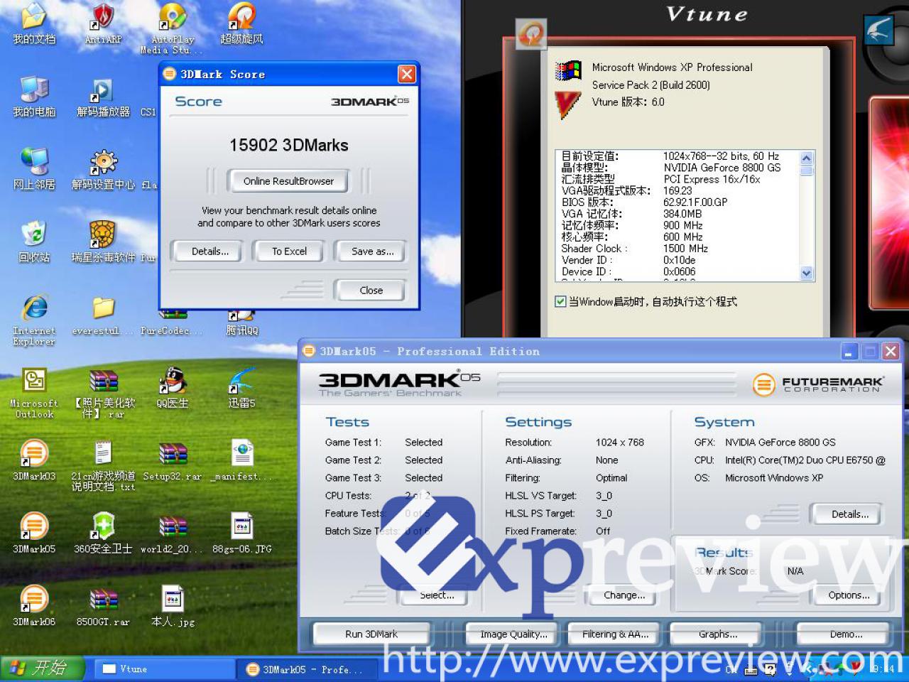Export score with To Excel button
The height and width of the screenshot is (682, 909).
coord(290,251)
